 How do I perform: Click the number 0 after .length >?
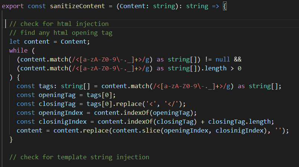pos(239,69)
